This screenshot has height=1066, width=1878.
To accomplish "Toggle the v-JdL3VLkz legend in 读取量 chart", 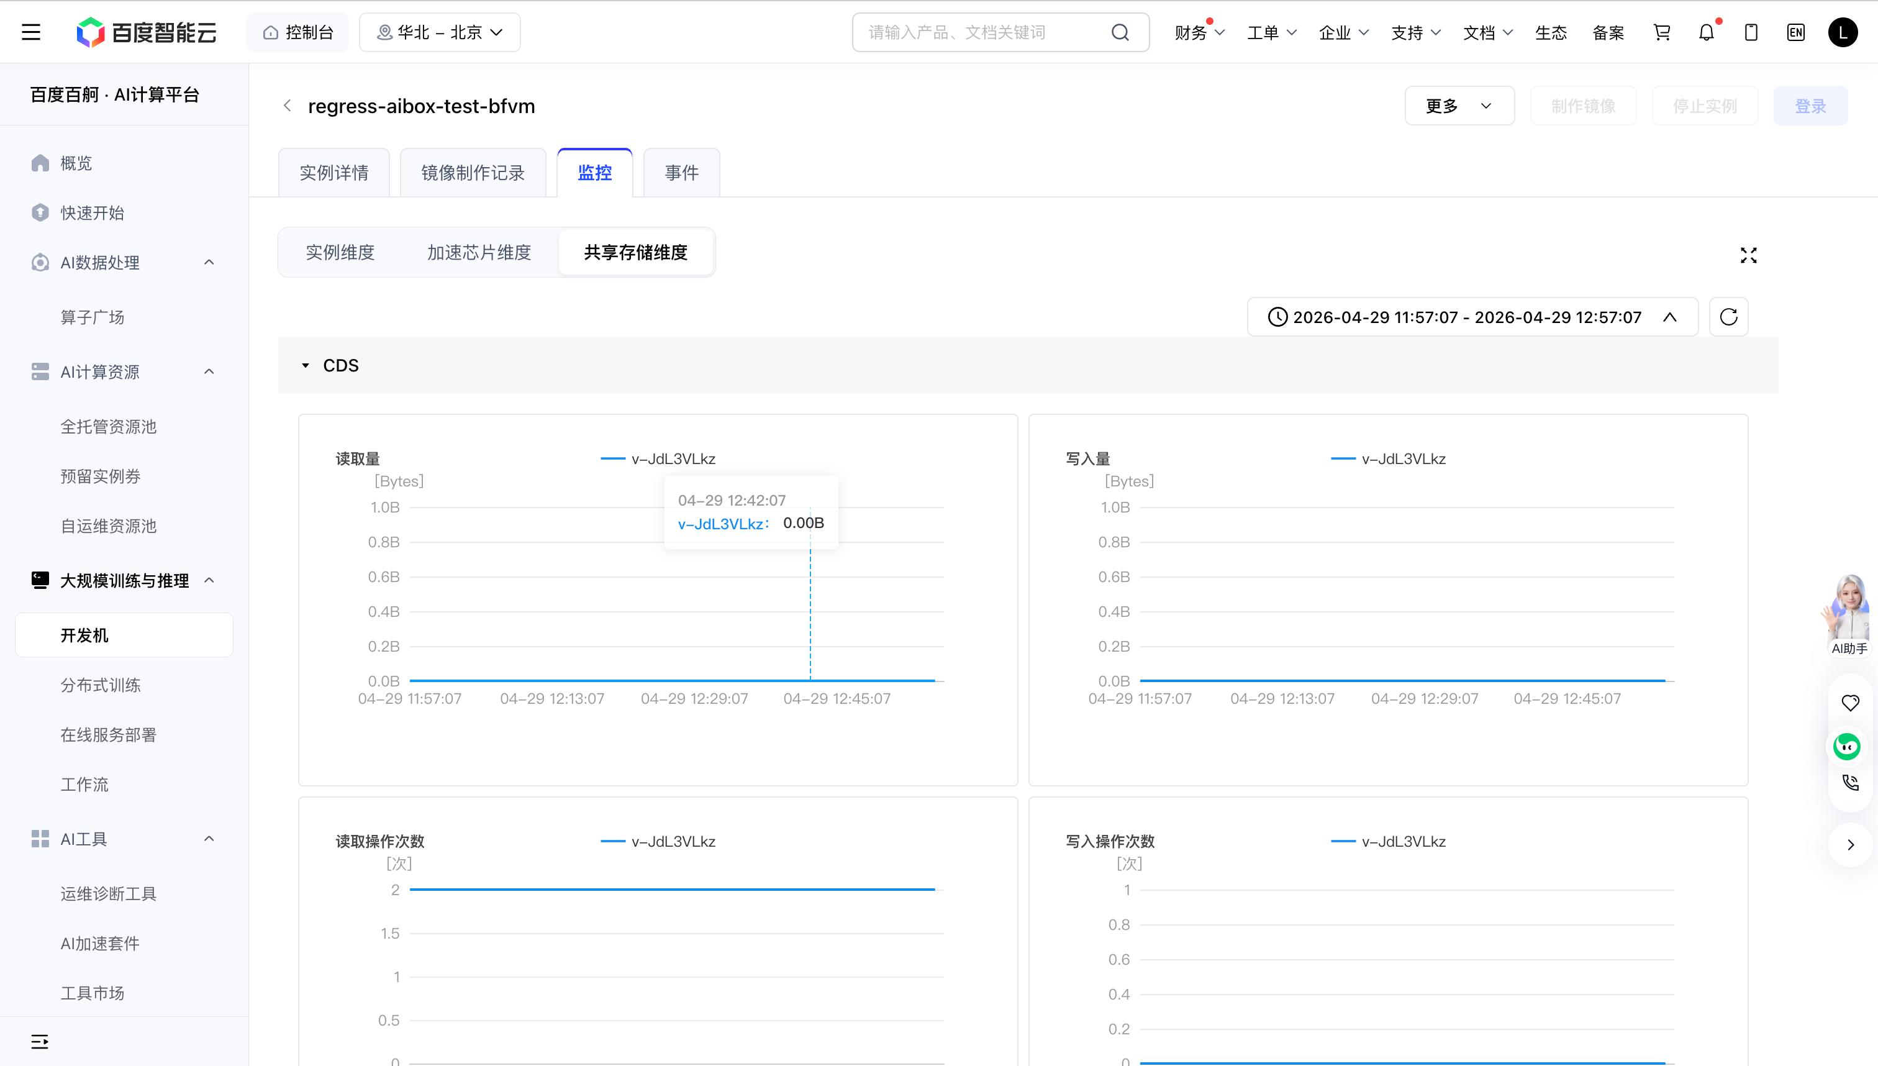I will tap(657, 459).
